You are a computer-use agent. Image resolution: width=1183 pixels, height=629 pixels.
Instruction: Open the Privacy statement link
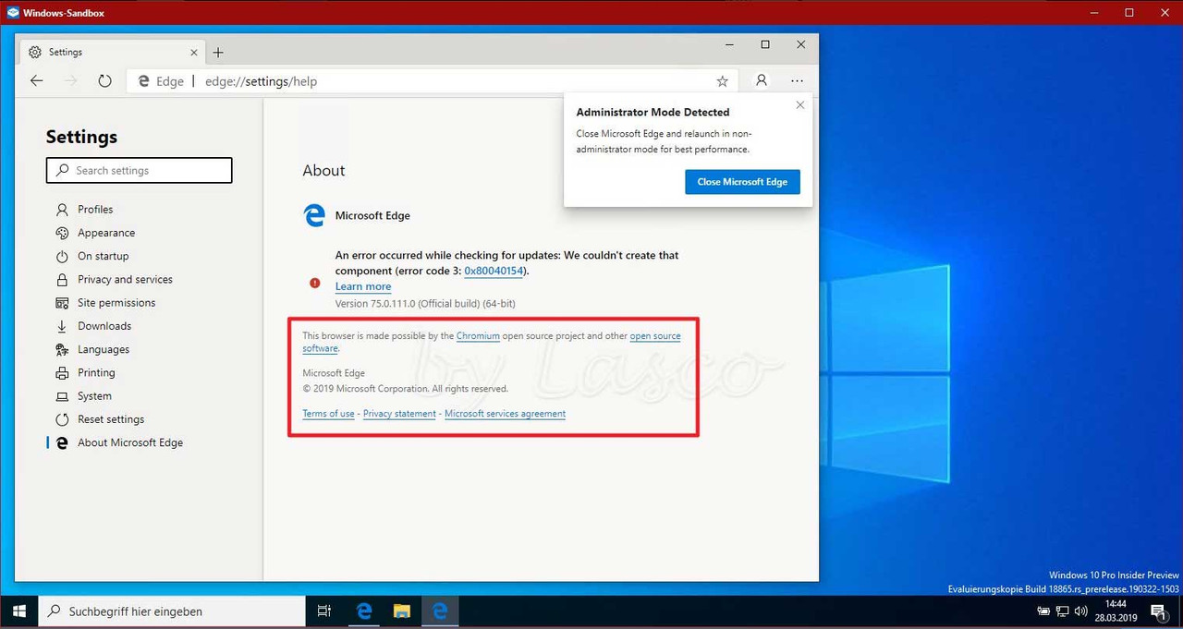(x=399, y=414)
